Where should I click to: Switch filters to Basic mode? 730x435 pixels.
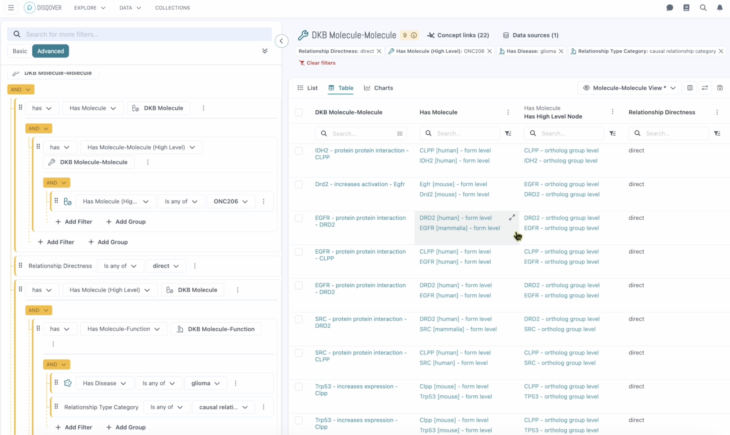click(20, 51)
